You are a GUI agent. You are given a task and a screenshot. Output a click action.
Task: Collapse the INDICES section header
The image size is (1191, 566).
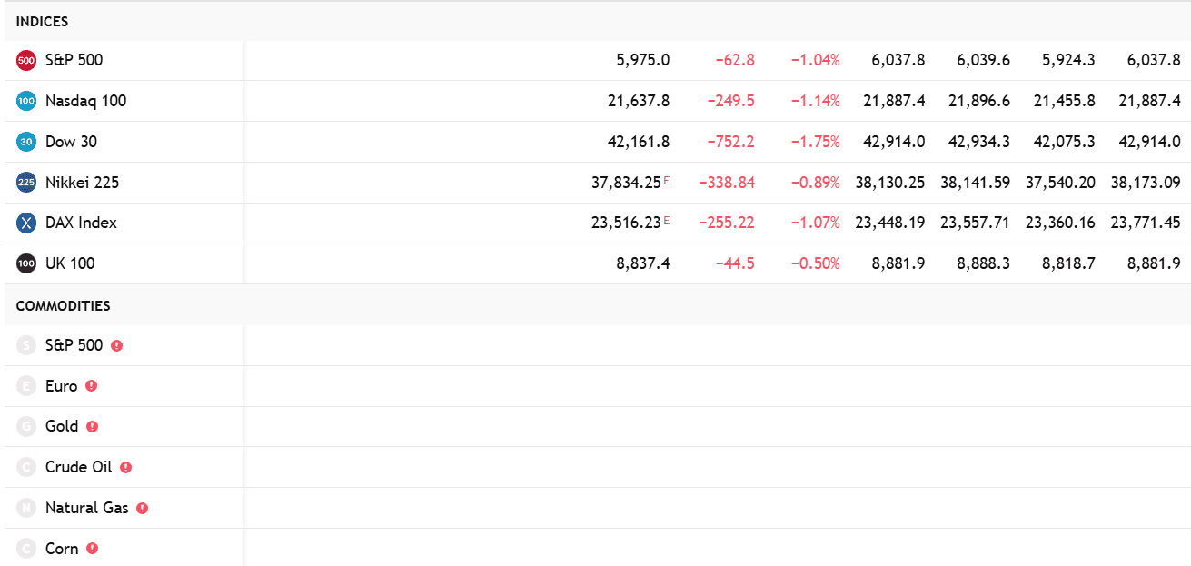tap(43, 21)
